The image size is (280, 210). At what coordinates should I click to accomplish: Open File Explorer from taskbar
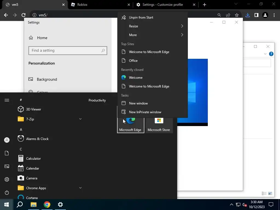tap(33, 205)
